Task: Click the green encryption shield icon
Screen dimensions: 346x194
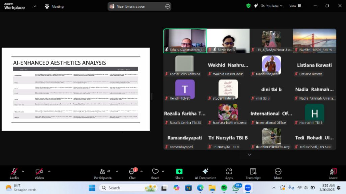Action: (x=248, y=6)
